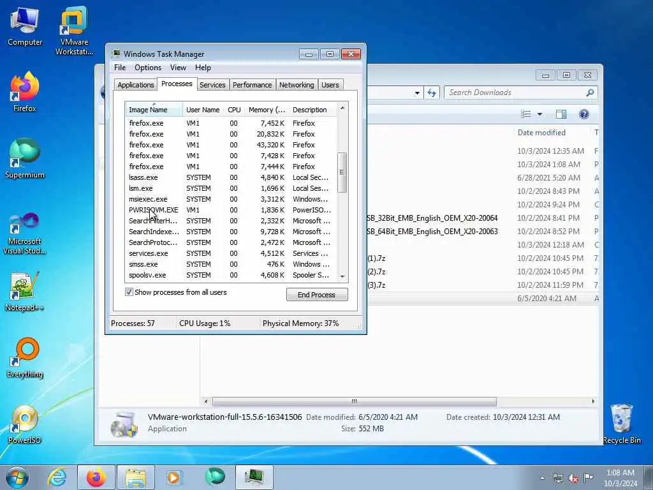This screenshot has height=490, width=653.
Task: Click the process list scroll down arrow
Action: pos(342,276)
